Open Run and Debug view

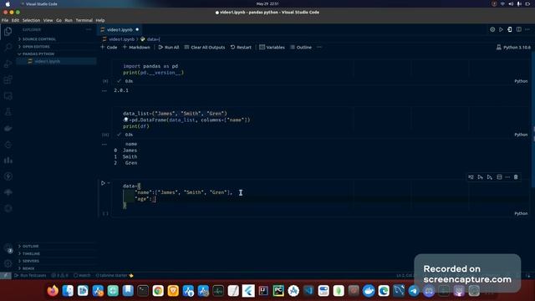[x=8, y=64]
